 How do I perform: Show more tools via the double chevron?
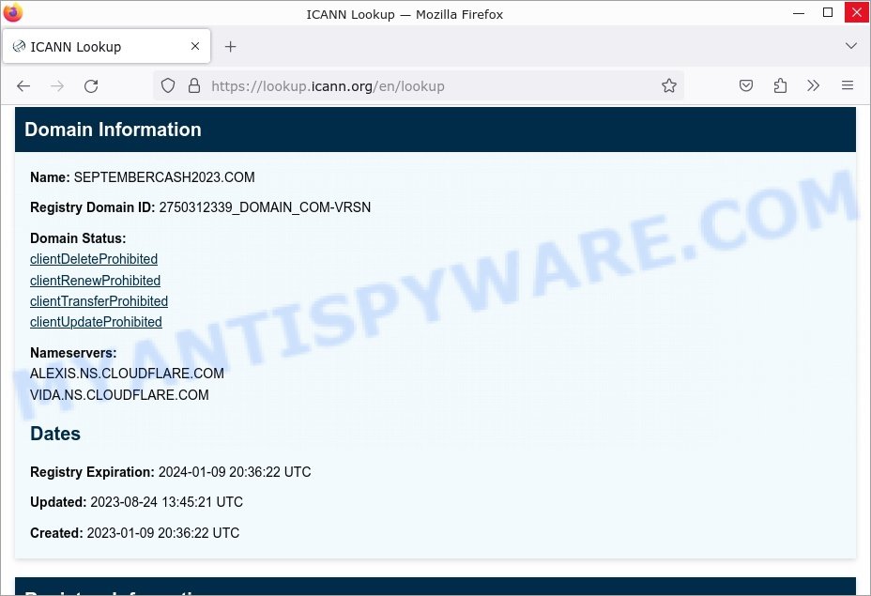tap(813, 85)
